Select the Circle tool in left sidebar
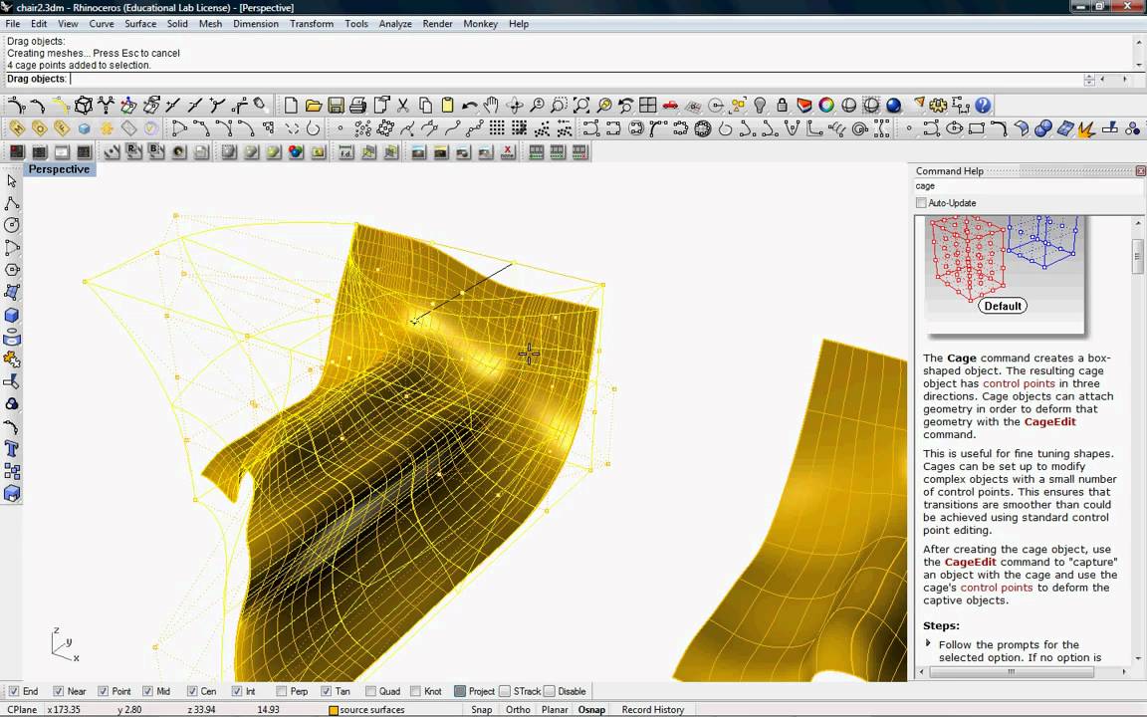Screen dimensions: 1147x717 (12, 225)
